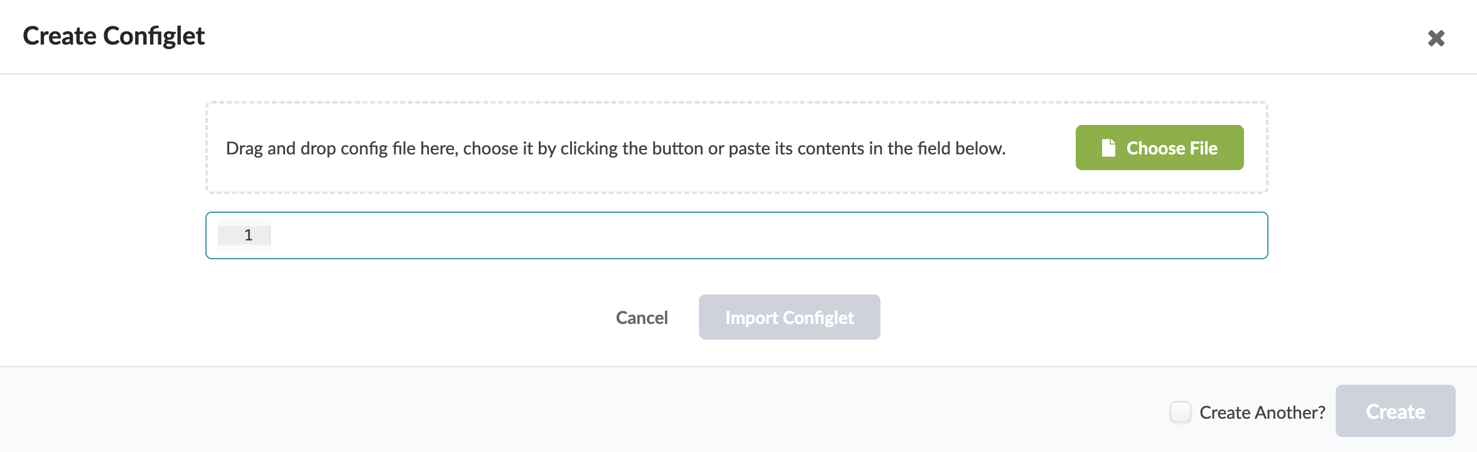Click the Create button in the footer
Screen dimensions: 1477x452
click(1395, 411)
